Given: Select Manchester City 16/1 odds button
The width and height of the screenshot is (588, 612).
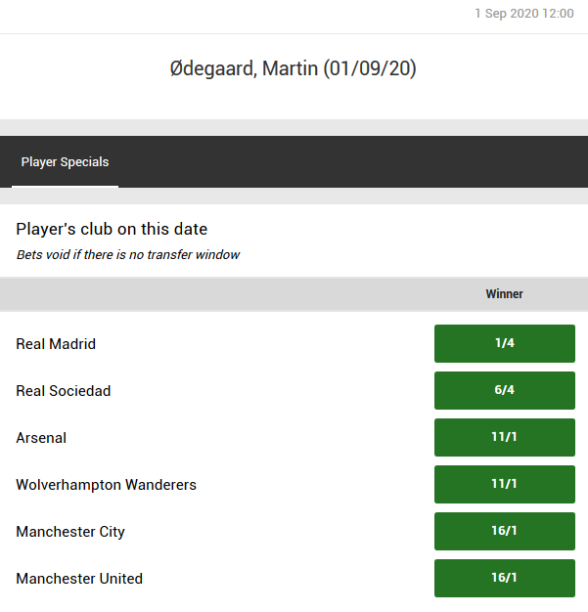Looking at the screenshot, I should point(505,531).
